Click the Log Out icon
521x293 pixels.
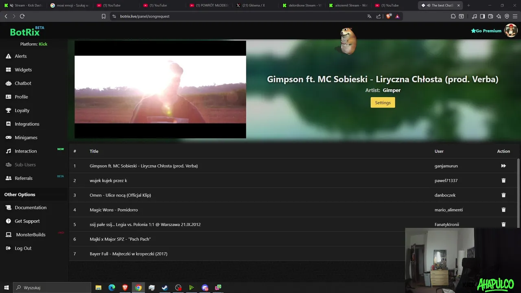pyautogui.click(x=8, y=248)
